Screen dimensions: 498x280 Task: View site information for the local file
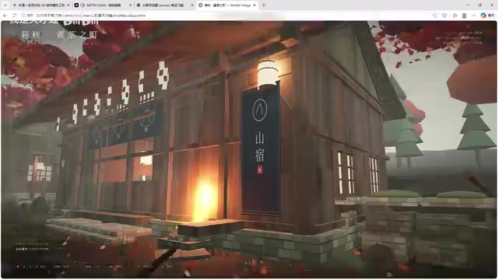pyautogui.click(x=28, y=16)
